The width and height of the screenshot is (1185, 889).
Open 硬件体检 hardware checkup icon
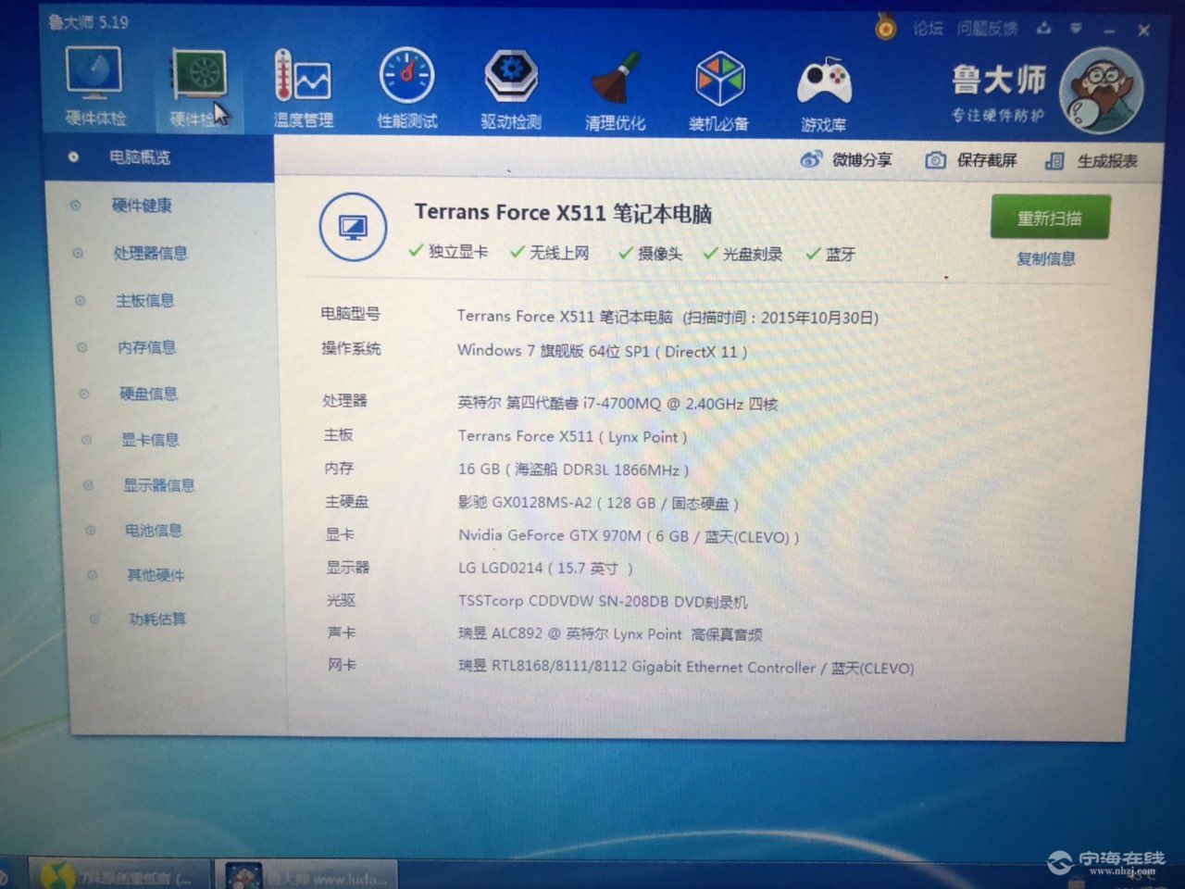pyautogui.click(x=94, y=86)
